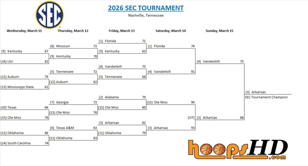
Task: Open the 2026 SEC Tournament title link
Action: [146, 8]
